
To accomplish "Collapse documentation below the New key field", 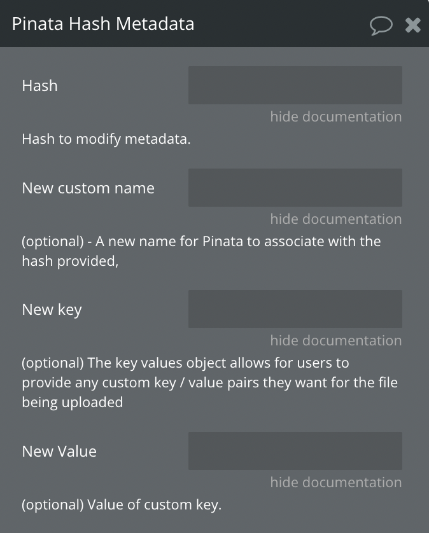I will tap(336, 340).
